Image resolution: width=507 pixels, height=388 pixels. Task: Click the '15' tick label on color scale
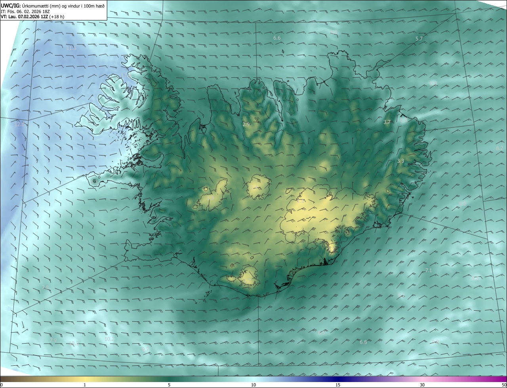(x=338, y=385)
